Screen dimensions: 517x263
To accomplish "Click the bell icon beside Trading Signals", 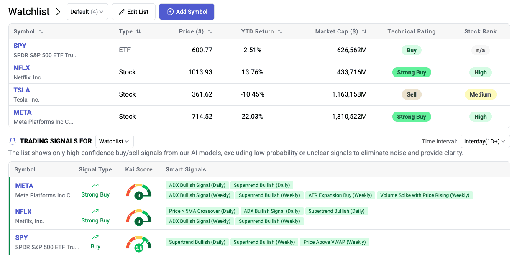I will click(x=13, y=141).
